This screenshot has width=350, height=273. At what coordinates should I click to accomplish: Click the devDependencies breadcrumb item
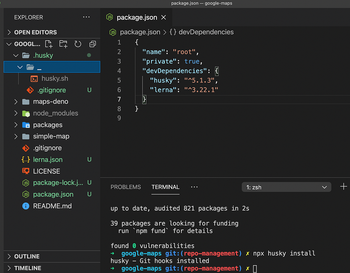[x=206, y=32]
